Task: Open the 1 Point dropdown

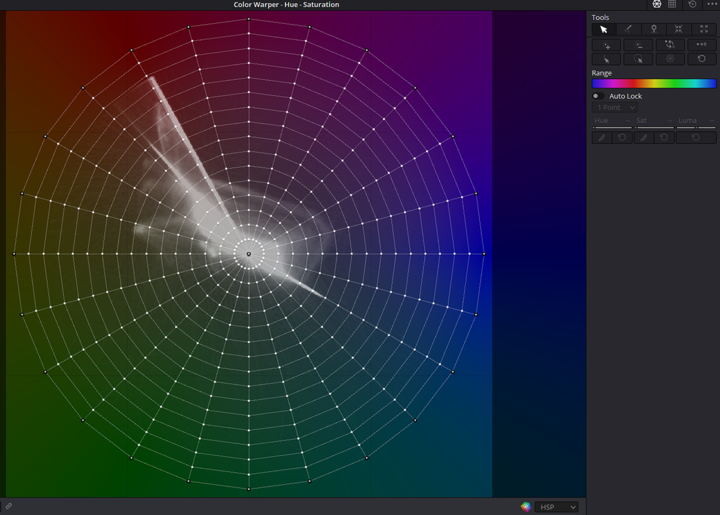Action: [x=615, y=108]
